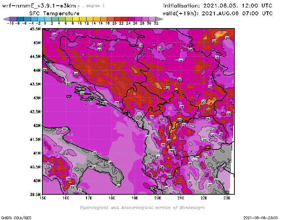Select the purple swatch between -10 and -8
285x220 pixels.
coord(13,19)
